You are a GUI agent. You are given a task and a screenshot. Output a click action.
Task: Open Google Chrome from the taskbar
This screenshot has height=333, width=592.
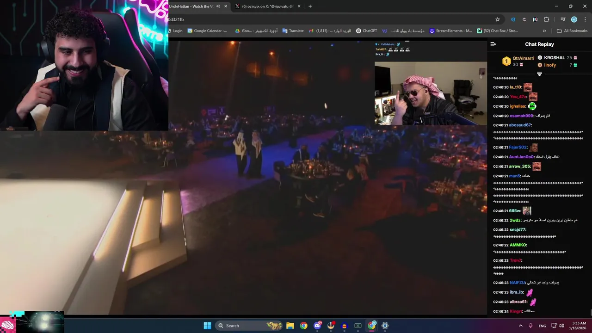(x=303, y=326)
